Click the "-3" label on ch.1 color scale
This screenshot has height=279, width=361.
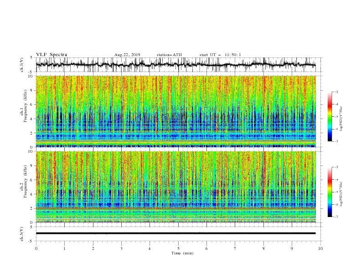coord(336,92)
